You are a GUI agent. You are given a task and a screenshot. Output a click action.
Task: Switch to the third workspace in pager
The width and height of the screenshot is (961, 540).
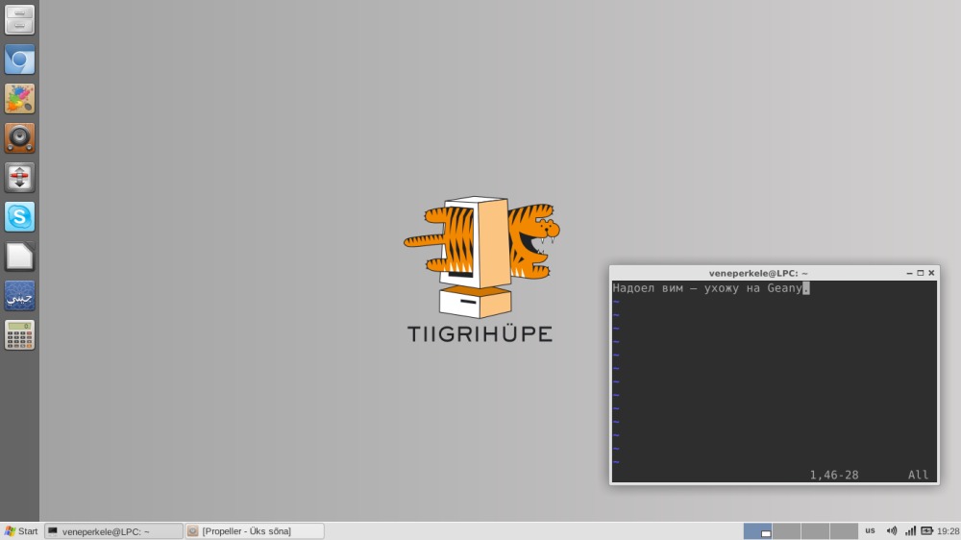point(815,530)
